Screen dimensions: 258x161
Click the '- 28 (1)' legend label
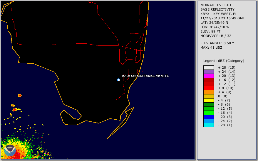pyautogui.click(x=225, y=125)
